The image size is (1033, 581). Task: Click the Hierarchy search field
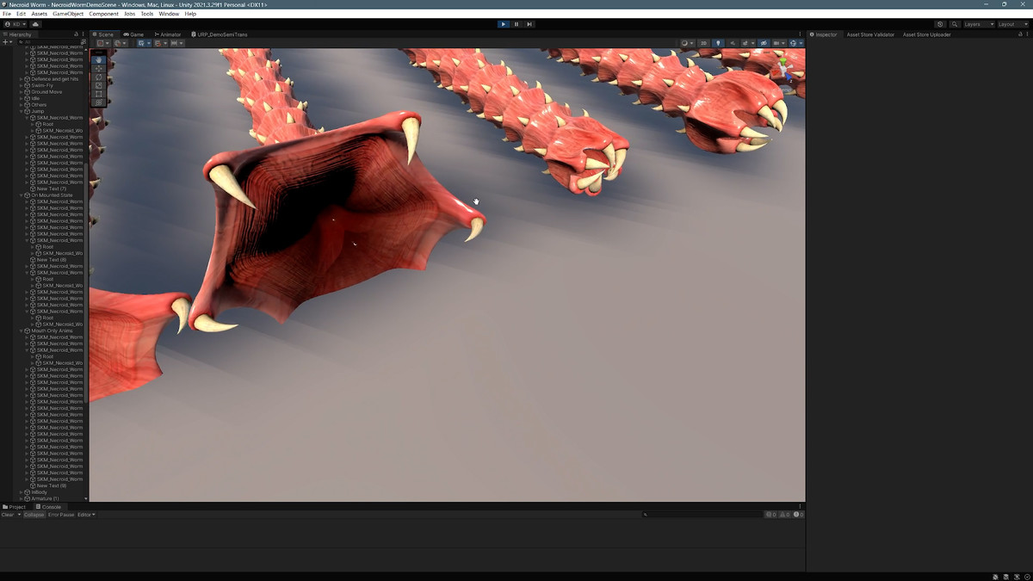click(x=50, y=41)
